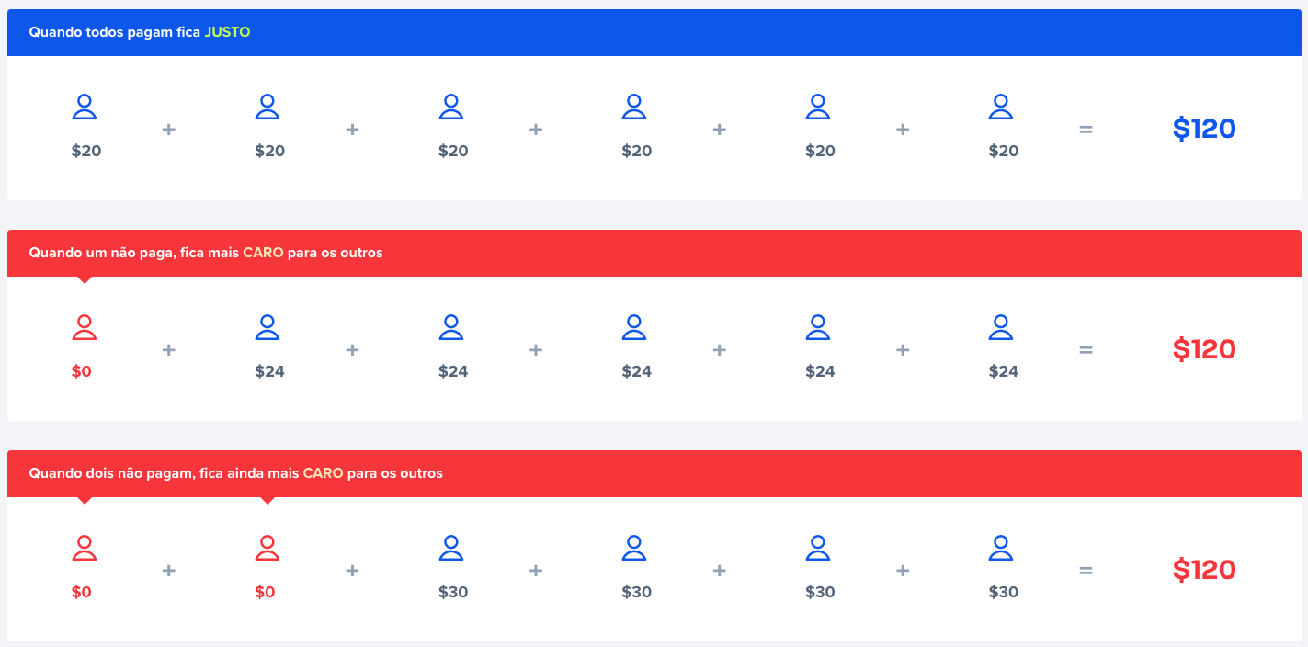The width and height of the screenshot is (1308, 647).
Task: Click the "Quando um não paga" red header
Action: click(x=205, y=253)
